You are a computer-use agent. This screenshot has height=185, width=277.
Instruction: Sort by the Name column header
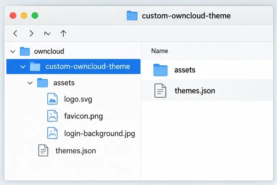click(159, 51)
